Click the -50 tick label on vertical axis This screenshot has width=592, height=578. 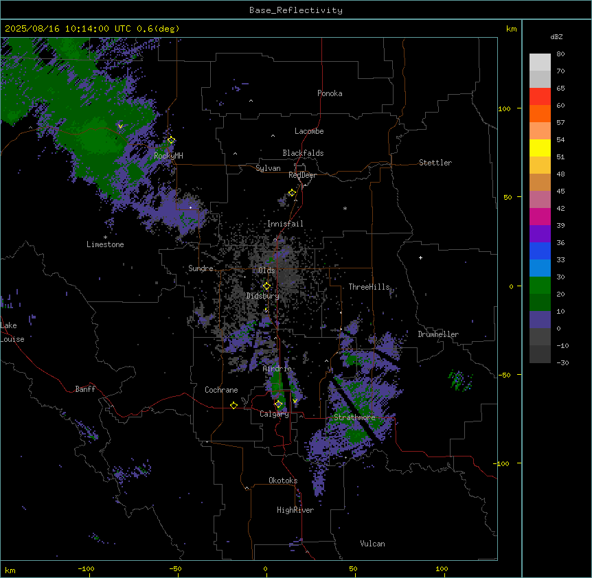(x=504, y=375)
